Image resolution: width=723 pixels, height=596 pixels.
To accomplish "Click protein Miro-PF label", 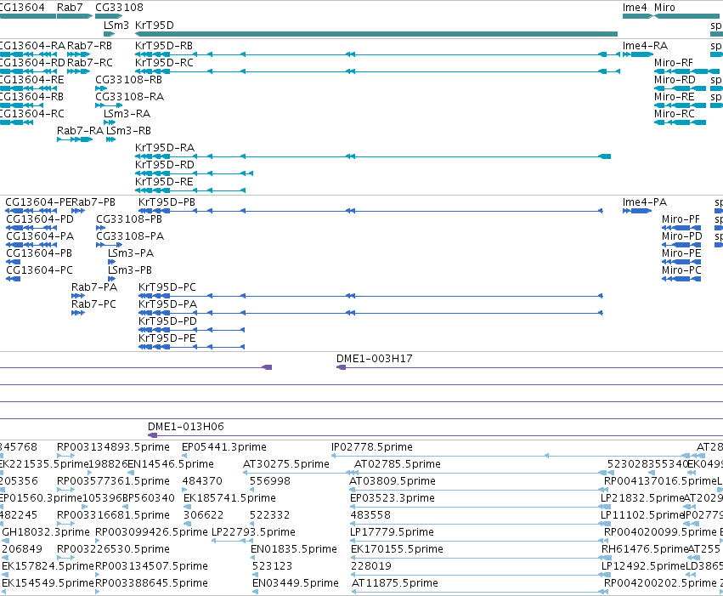I will click(x=681, y=219).
